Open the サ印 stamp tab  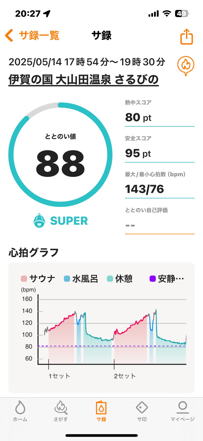[x=142, y=411]
